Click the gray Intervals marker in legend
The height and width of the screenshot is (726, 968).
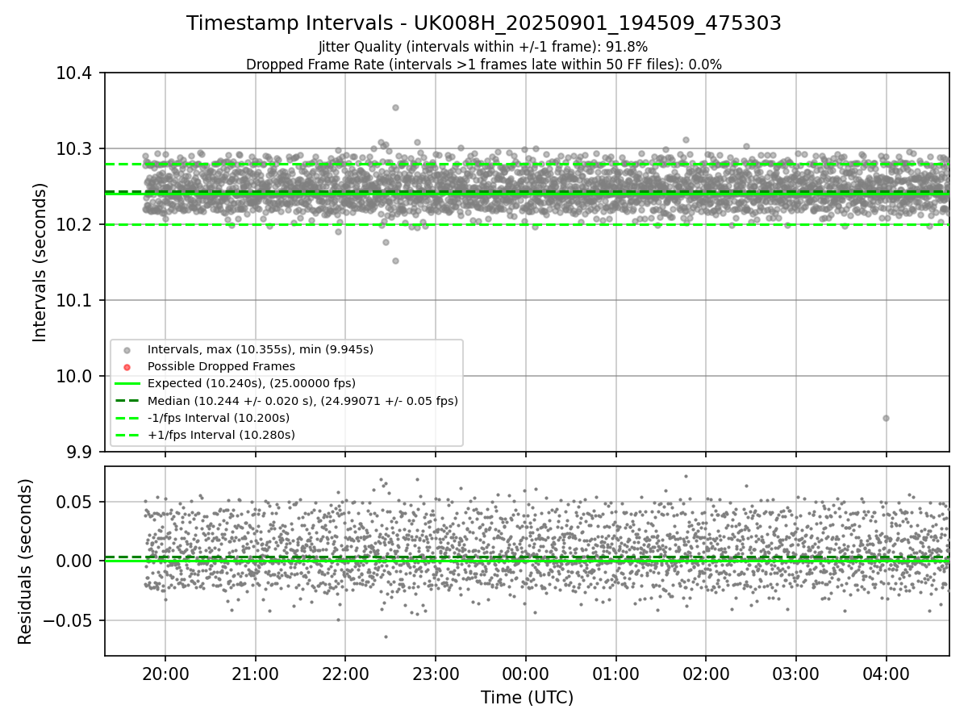coord(127,350)
